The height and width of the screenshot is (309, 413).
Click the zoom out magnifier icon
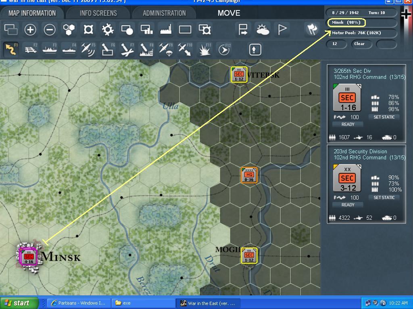49,29
